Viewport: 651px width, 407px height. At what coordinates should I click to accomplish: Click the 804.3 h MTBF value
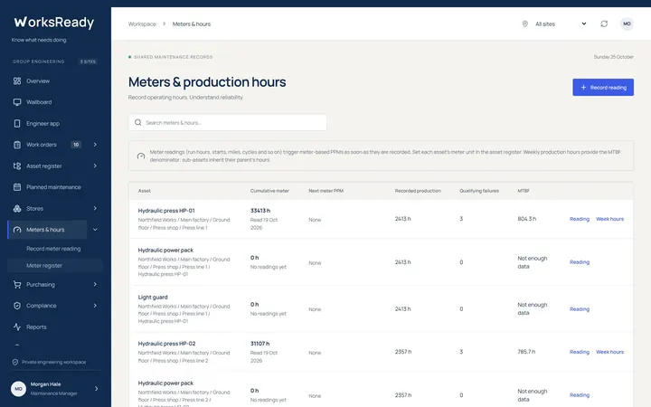click(526, 219)
